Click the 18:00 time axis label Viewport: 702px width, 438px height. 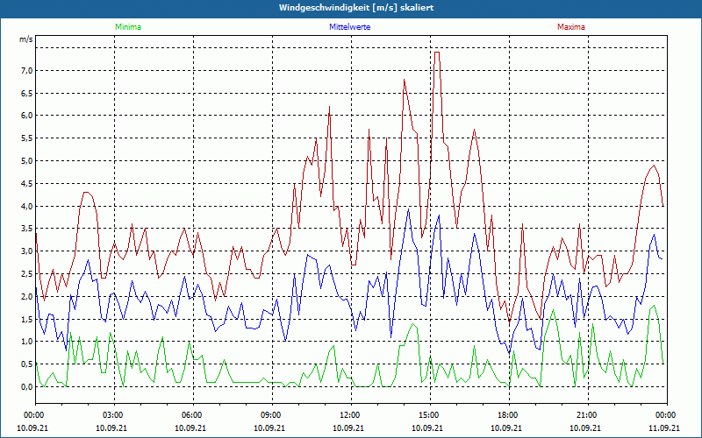[509, 415]
